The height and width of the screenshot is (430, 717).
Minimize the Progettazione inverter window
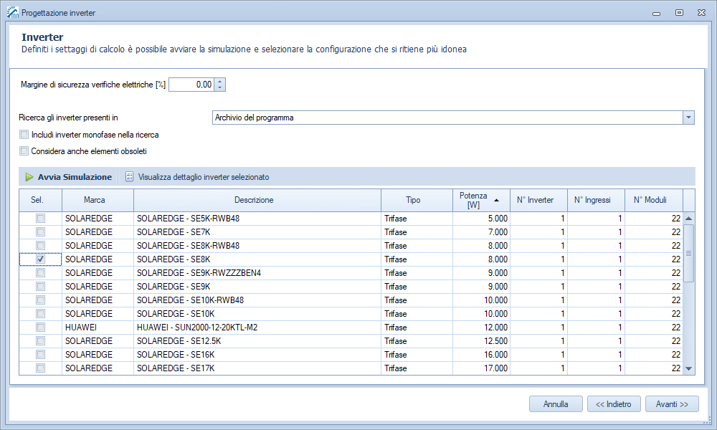coord(657,13)
